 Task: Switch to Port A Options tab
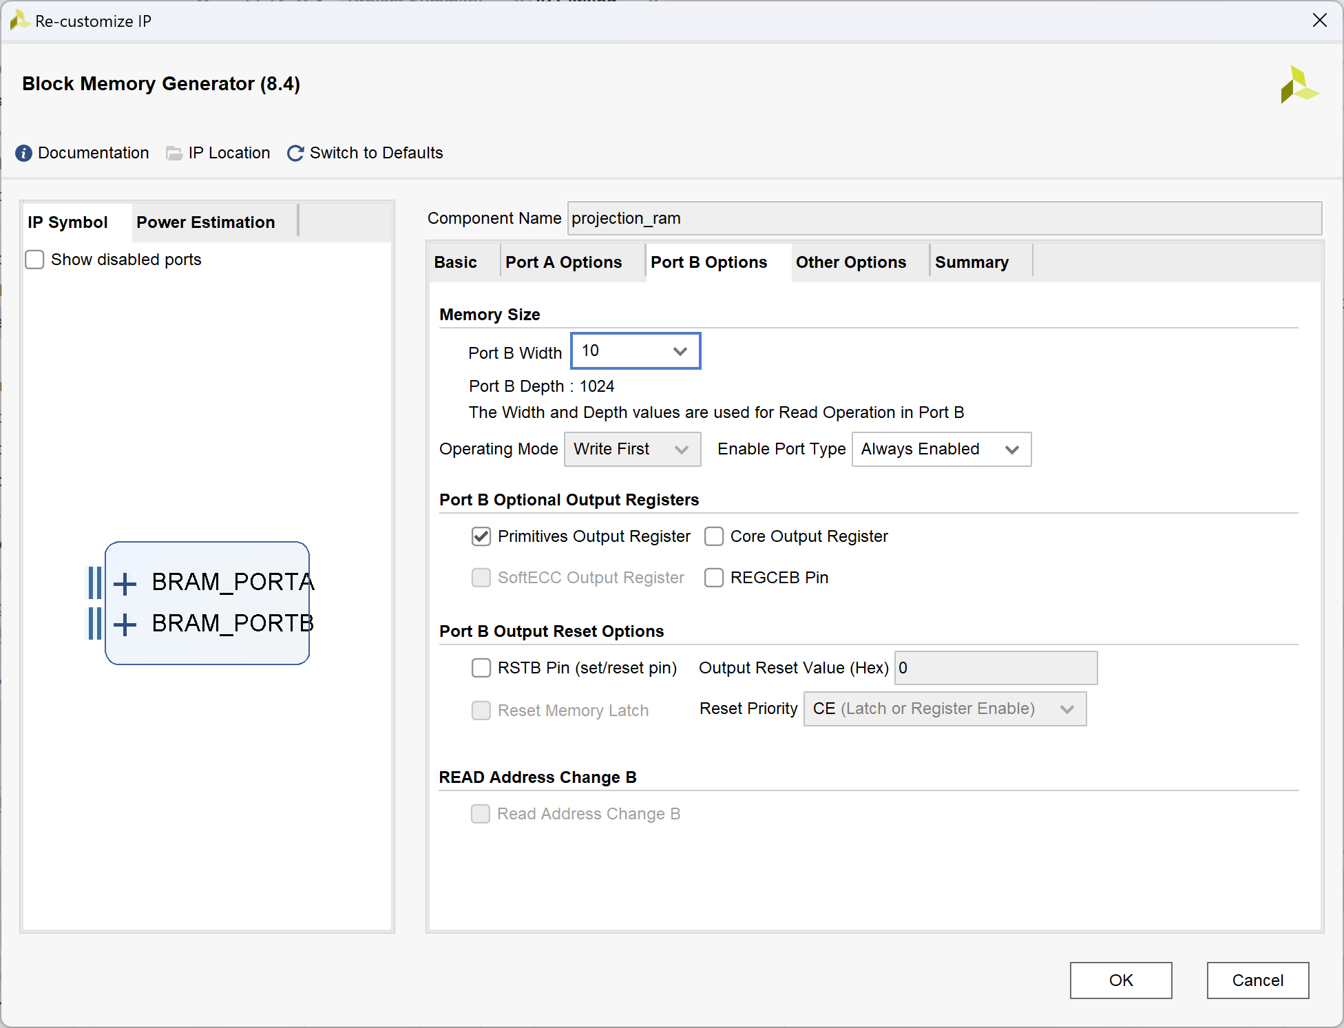pos(563,262)
